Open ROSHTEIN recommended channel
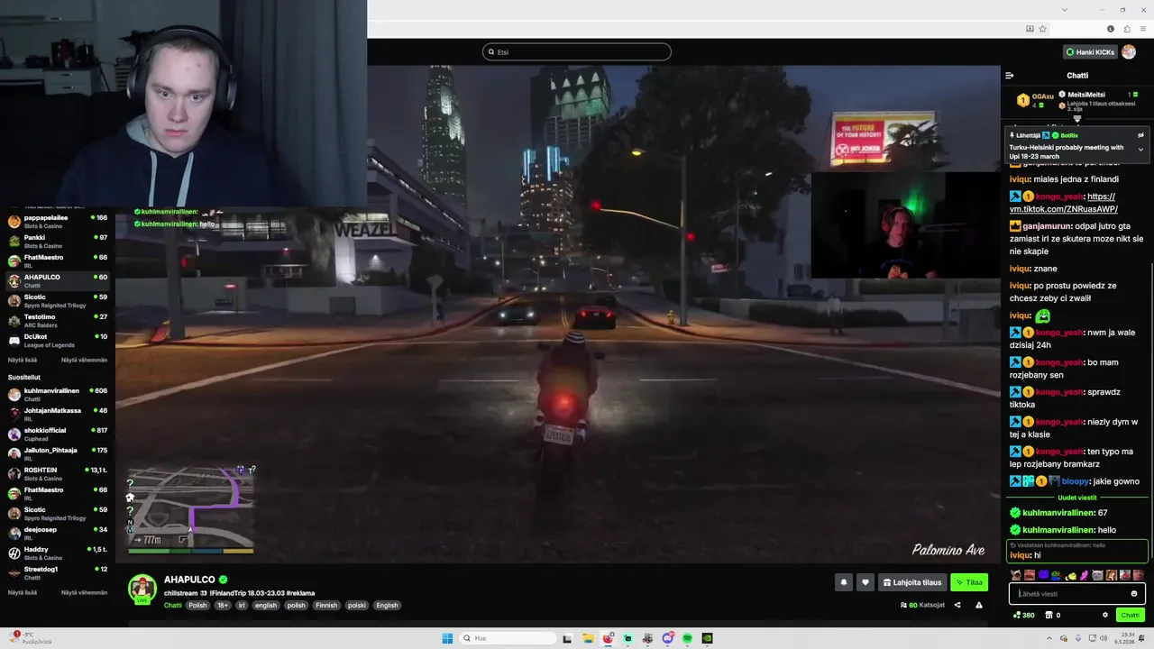This screenshot has height=649, width=1154. point(58,473)
